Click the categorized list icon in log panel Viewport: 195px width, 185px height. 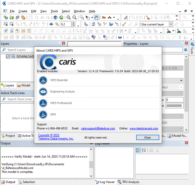[x=138, y=150]
